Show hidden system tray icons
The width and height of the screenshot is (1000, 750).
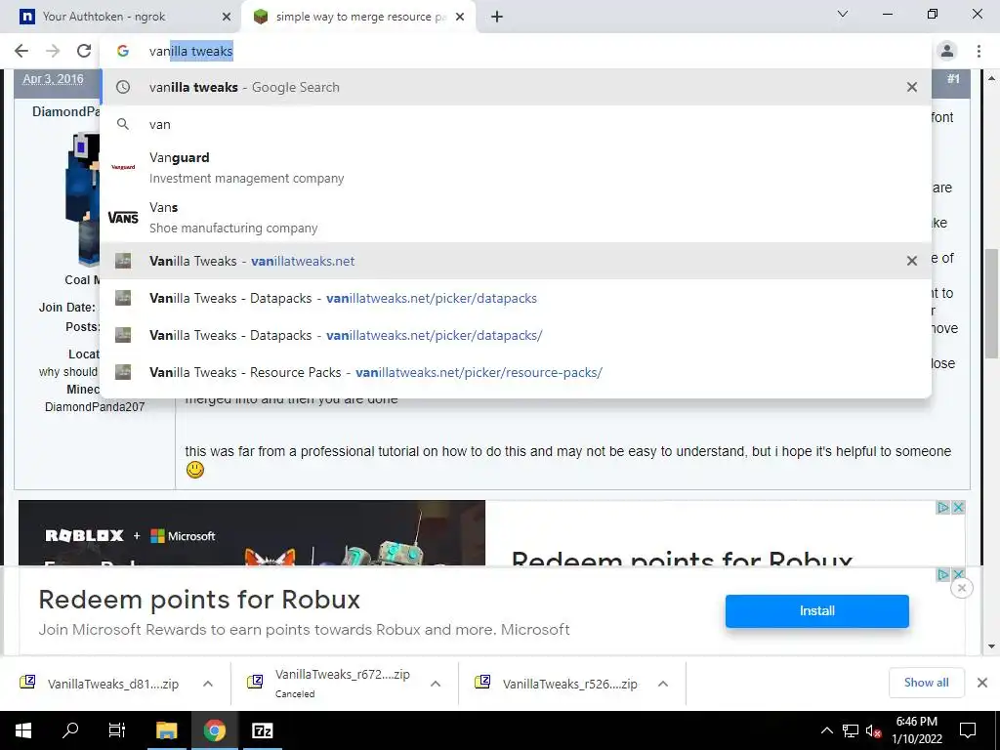click(x=826, y=730)
